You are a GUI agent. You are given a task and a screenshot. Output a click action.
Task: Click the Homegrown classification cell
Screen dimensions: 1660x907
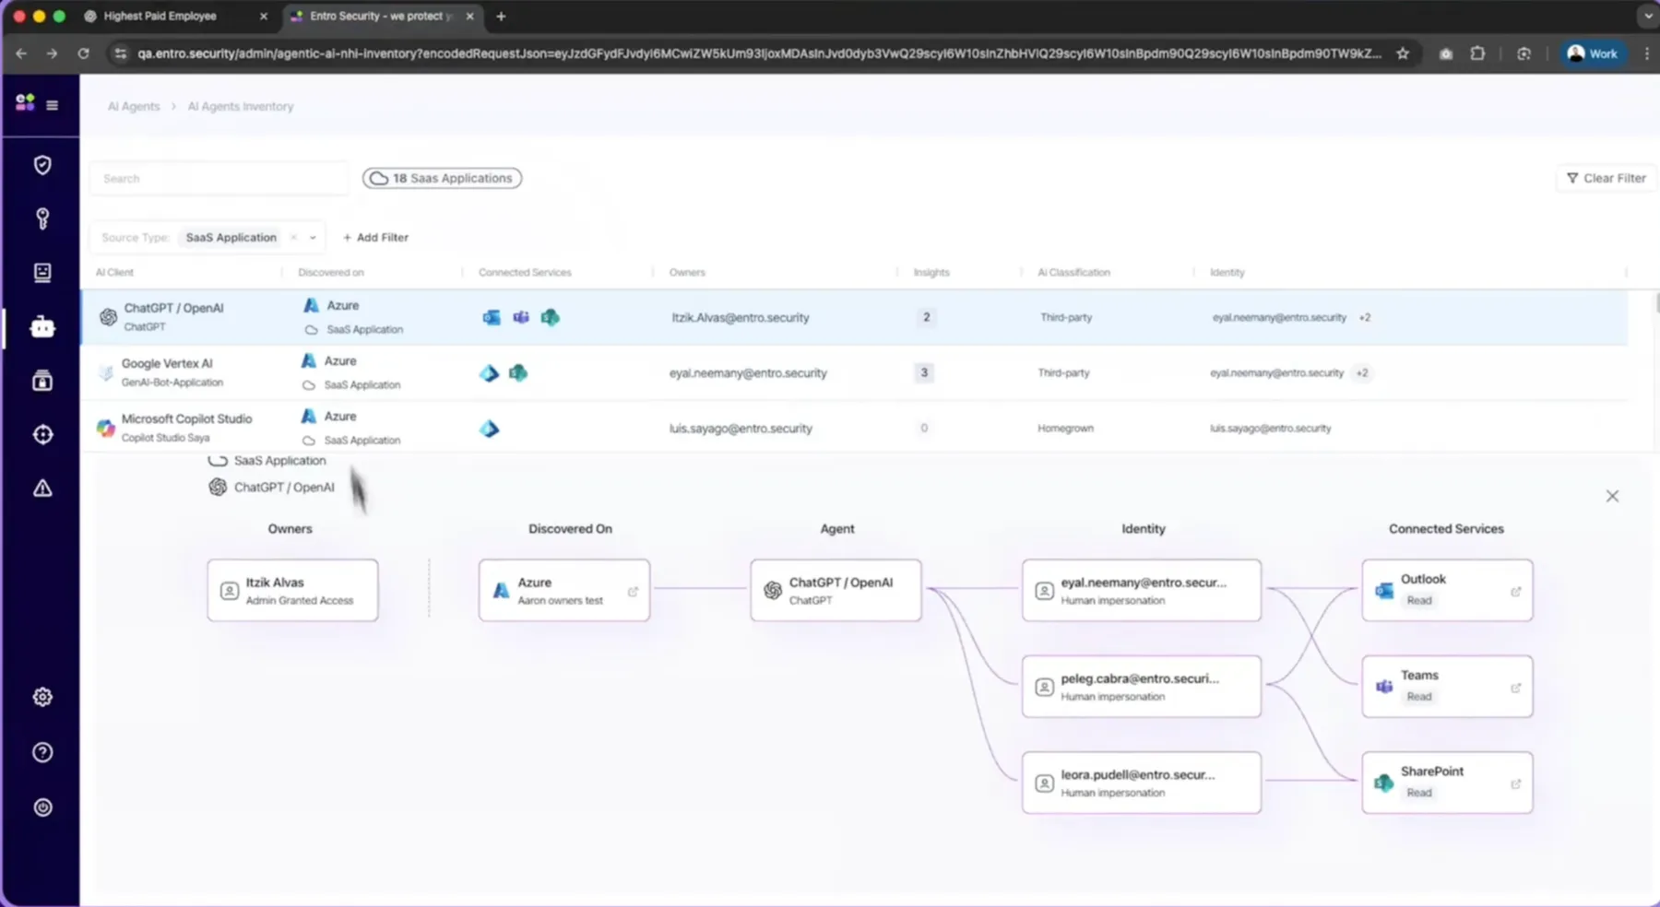pos(1065,429)
